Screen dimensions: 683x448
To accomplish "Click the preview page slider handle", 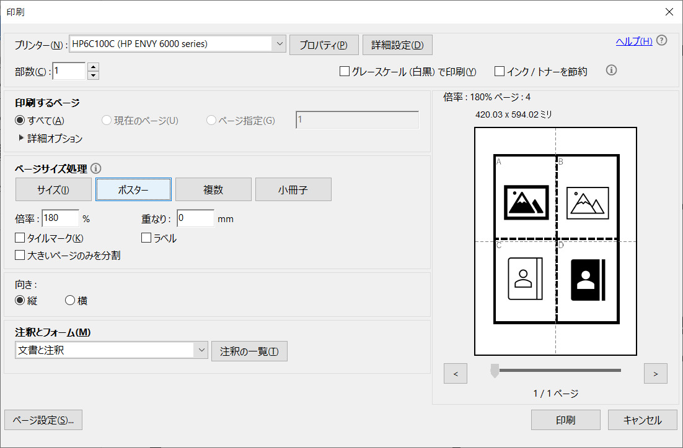I will coord(495,371).
